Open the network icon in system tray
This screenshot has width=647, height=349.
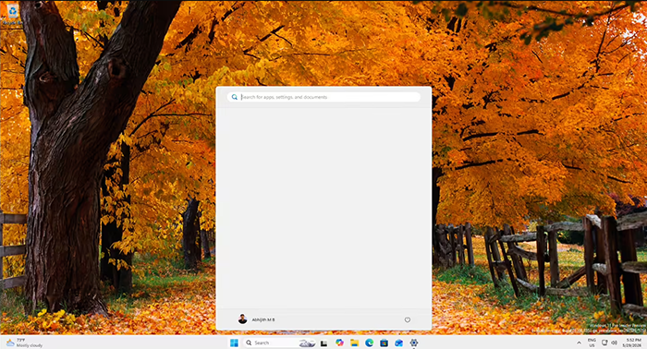pos(604,343)
